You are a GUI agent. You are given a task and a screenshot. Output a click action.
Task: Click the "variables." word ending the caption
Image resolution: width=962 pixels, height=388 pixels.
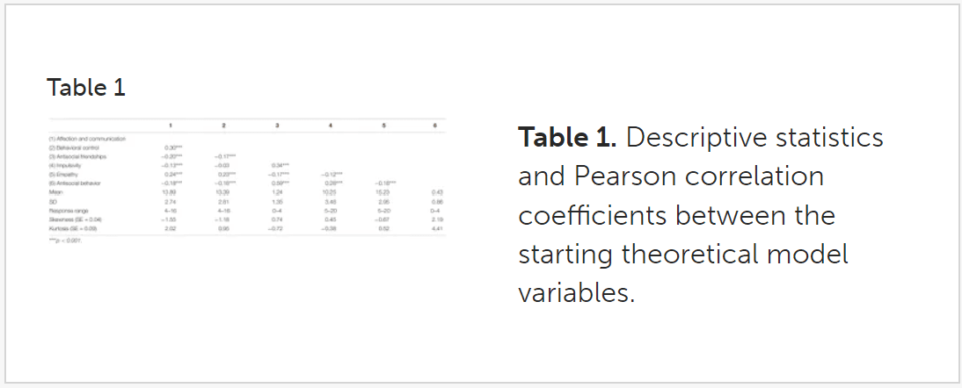point(576,292)
